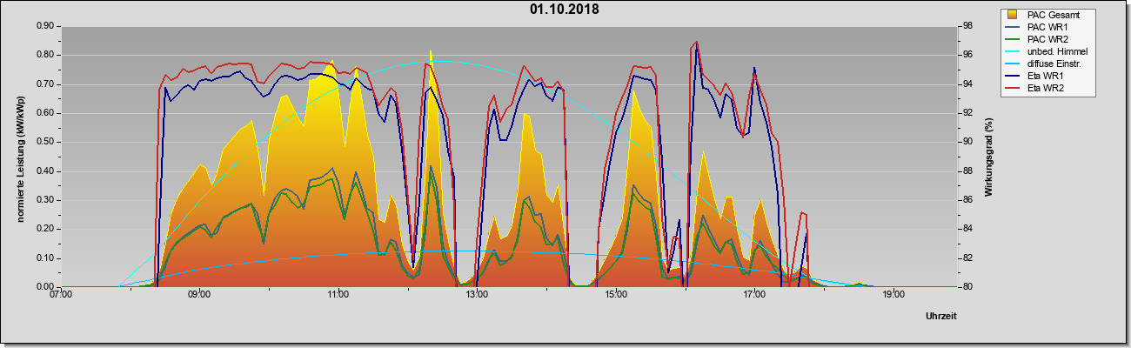Click the unbed. Himmel legend entry
This screenshot has height=348, width=1131.
(1057, 51)
